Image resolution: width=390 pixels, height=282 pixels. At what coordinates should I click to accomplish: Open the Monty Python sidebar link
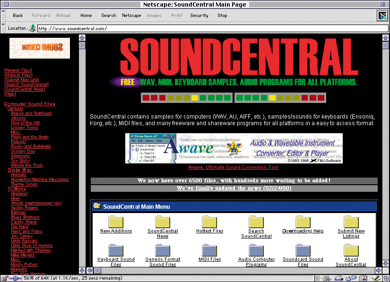[x=24, y=265]
